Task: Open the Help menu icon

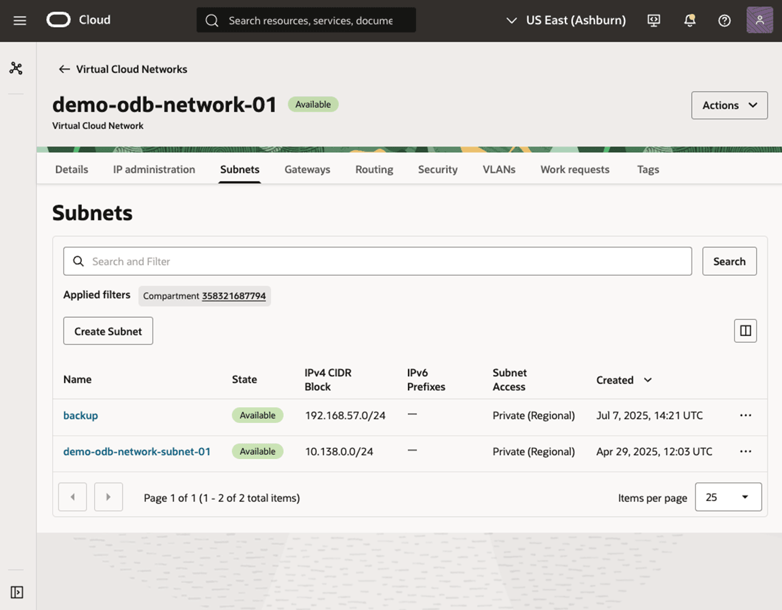Action: (x=724, y=20)
